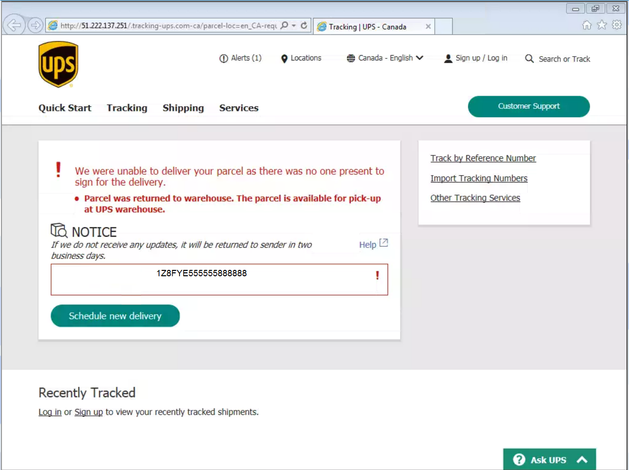
Task: Click the Log in link under Recently Tracked
Action: point(49,412)
